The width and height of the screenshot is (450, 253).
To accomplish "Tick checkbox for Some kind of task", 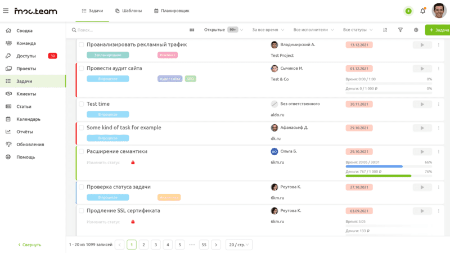I will pyautogui.click(x=82, y=128).
